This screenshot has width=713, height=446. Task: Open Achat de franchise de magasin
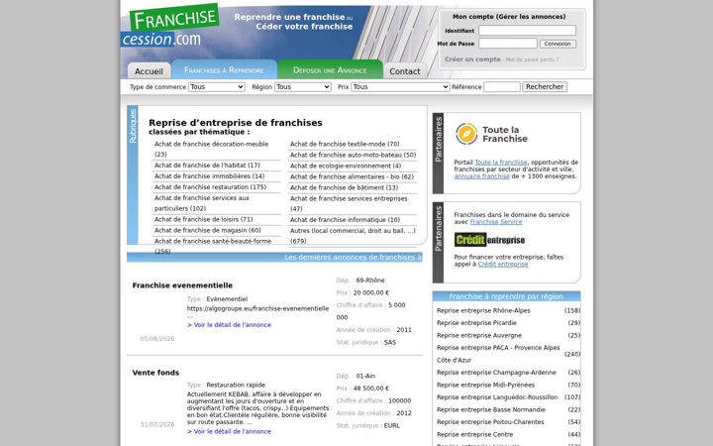(207, 230)
